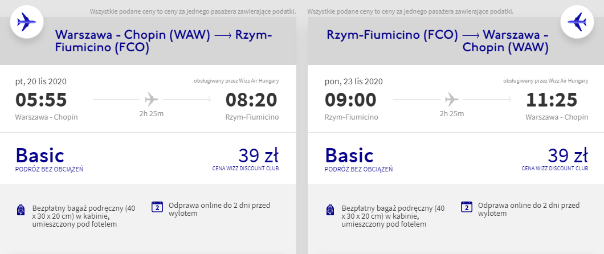
Task: Click 'CENA WIZZ DISCOUNT CLUB' under the return price
Action: (555, 169)
